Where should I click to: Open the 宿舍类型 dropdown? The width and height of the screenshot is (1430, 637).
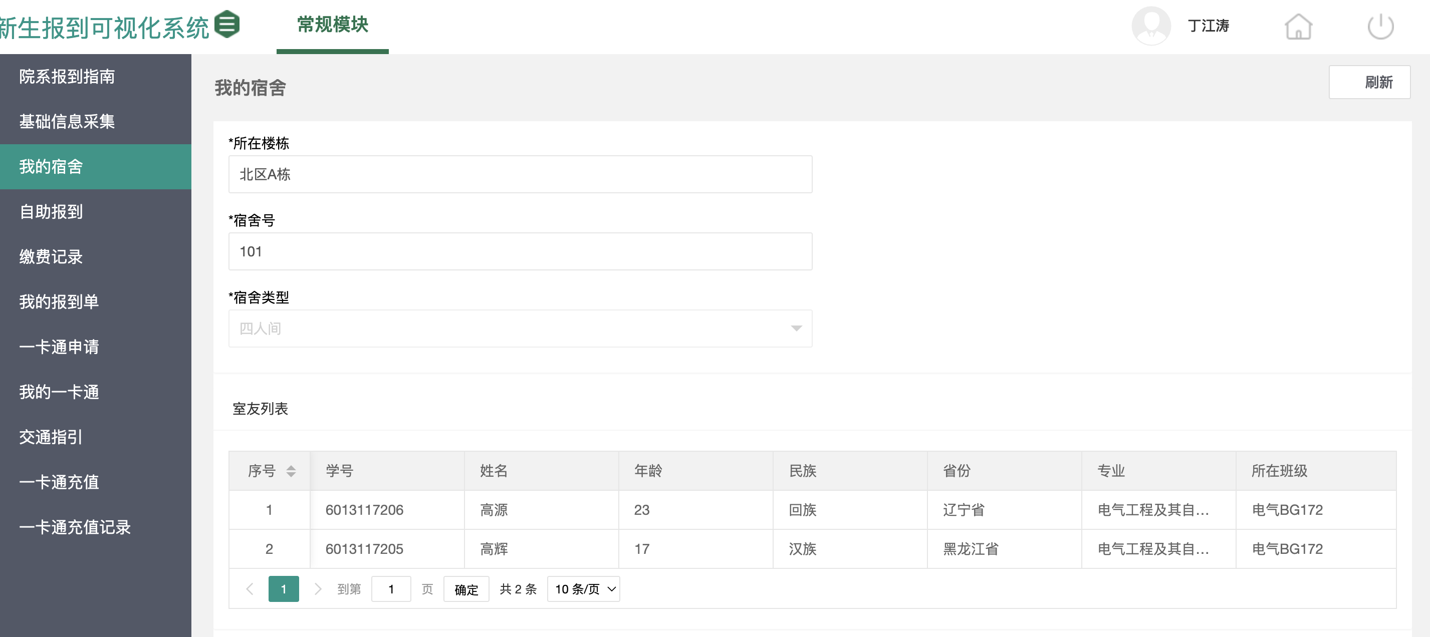click(520, 329)
